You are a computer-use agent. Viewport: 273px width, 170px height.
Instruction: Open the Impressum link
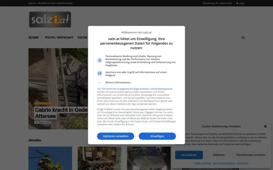[243, 163]
